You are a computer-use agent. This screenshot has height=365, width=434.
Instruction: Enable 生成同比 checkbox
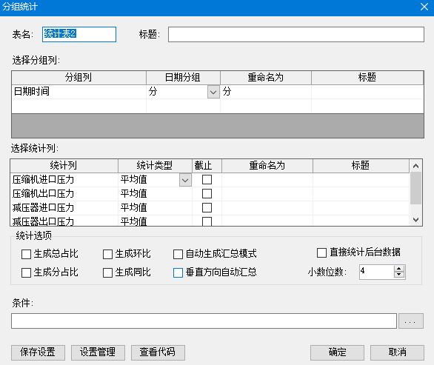coord(107,272)
